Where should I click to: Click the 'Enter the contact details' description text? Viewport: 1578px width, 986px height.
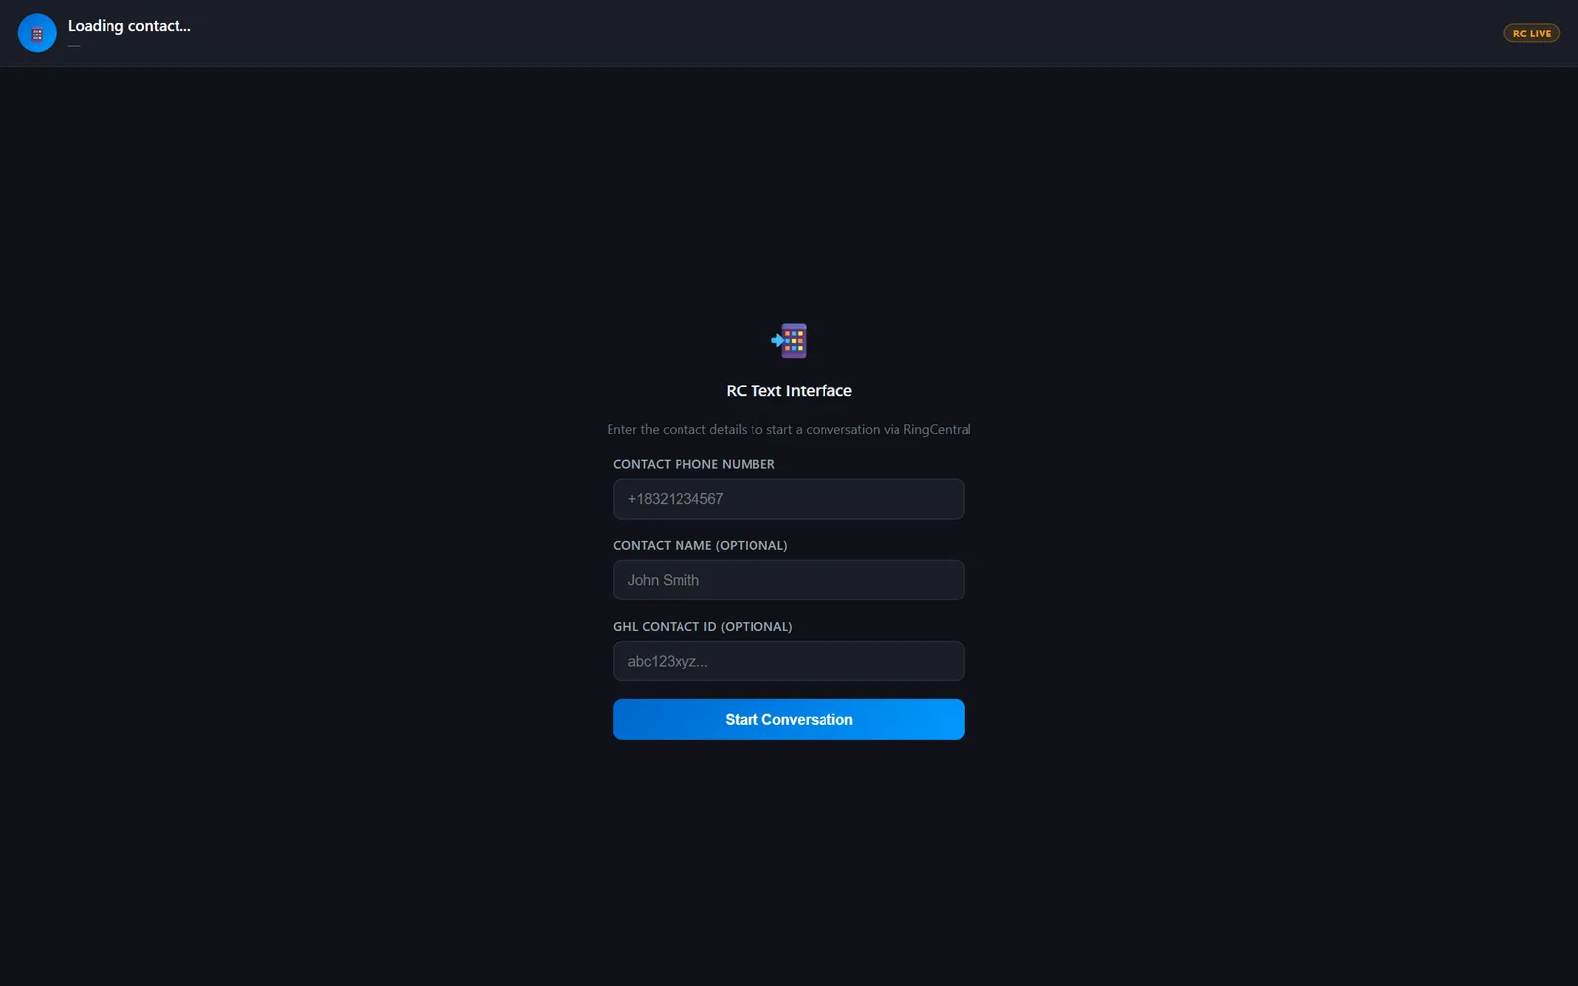[x=789, y=430]
